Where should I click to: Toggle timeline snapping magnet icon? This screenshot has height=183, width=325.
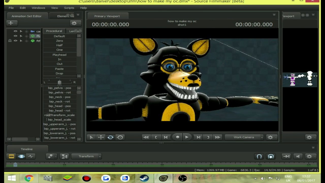point(259,156)
